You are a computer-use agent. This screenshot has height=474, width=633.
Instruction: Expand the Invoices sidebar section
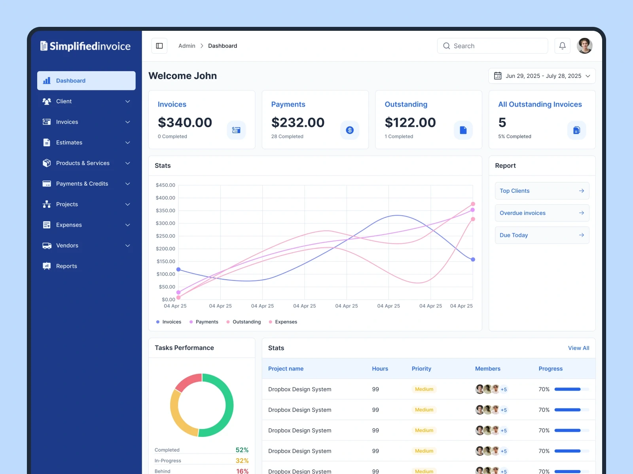click(x=127, y=122)
